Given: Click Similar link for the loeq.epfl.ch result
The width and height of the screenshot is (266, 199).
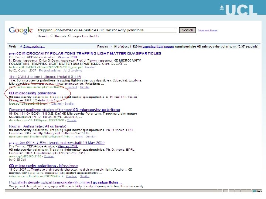Looking at the screenshot, I should coord(69,104).
